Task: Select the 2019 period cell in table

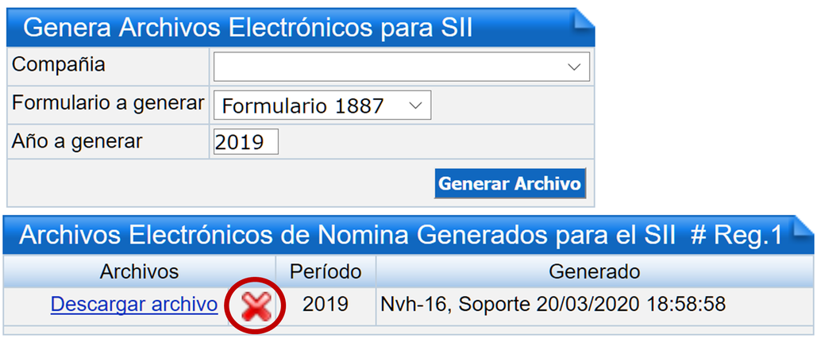Action: point(326,305)
